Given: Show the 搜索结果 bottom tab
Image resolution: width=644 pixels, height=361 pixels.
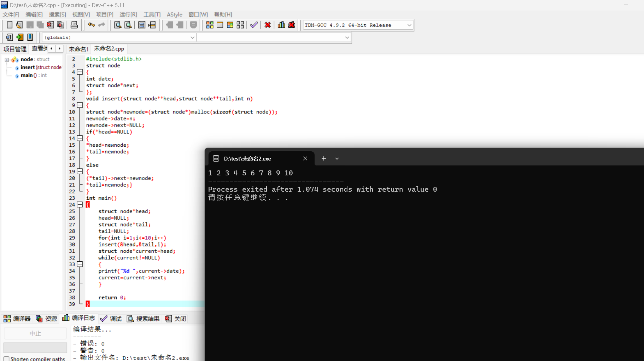Looking at the screenshot, I should click(143, 319).
